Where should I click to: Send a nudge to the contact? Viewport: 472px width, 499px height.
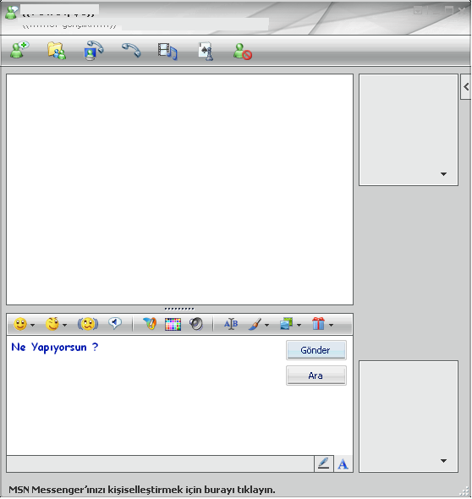tap(88, 324)
